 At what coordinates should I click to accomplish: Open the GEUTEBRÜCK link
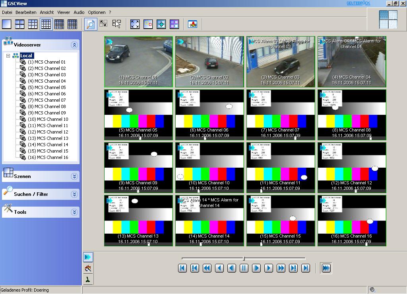click(358, 3)
